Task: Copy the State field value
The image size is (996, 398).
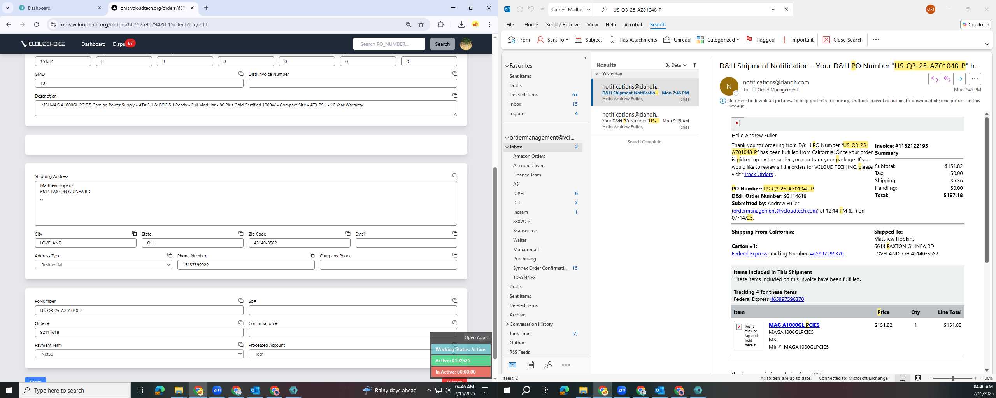Action: coord(241,233)
